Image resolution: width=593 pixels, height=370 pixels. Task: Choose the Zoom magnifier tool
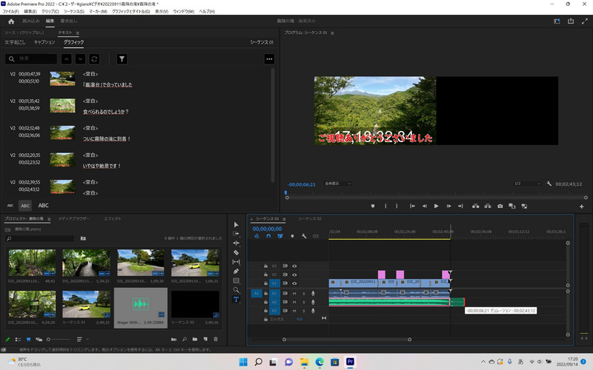[x=236, y=290]
